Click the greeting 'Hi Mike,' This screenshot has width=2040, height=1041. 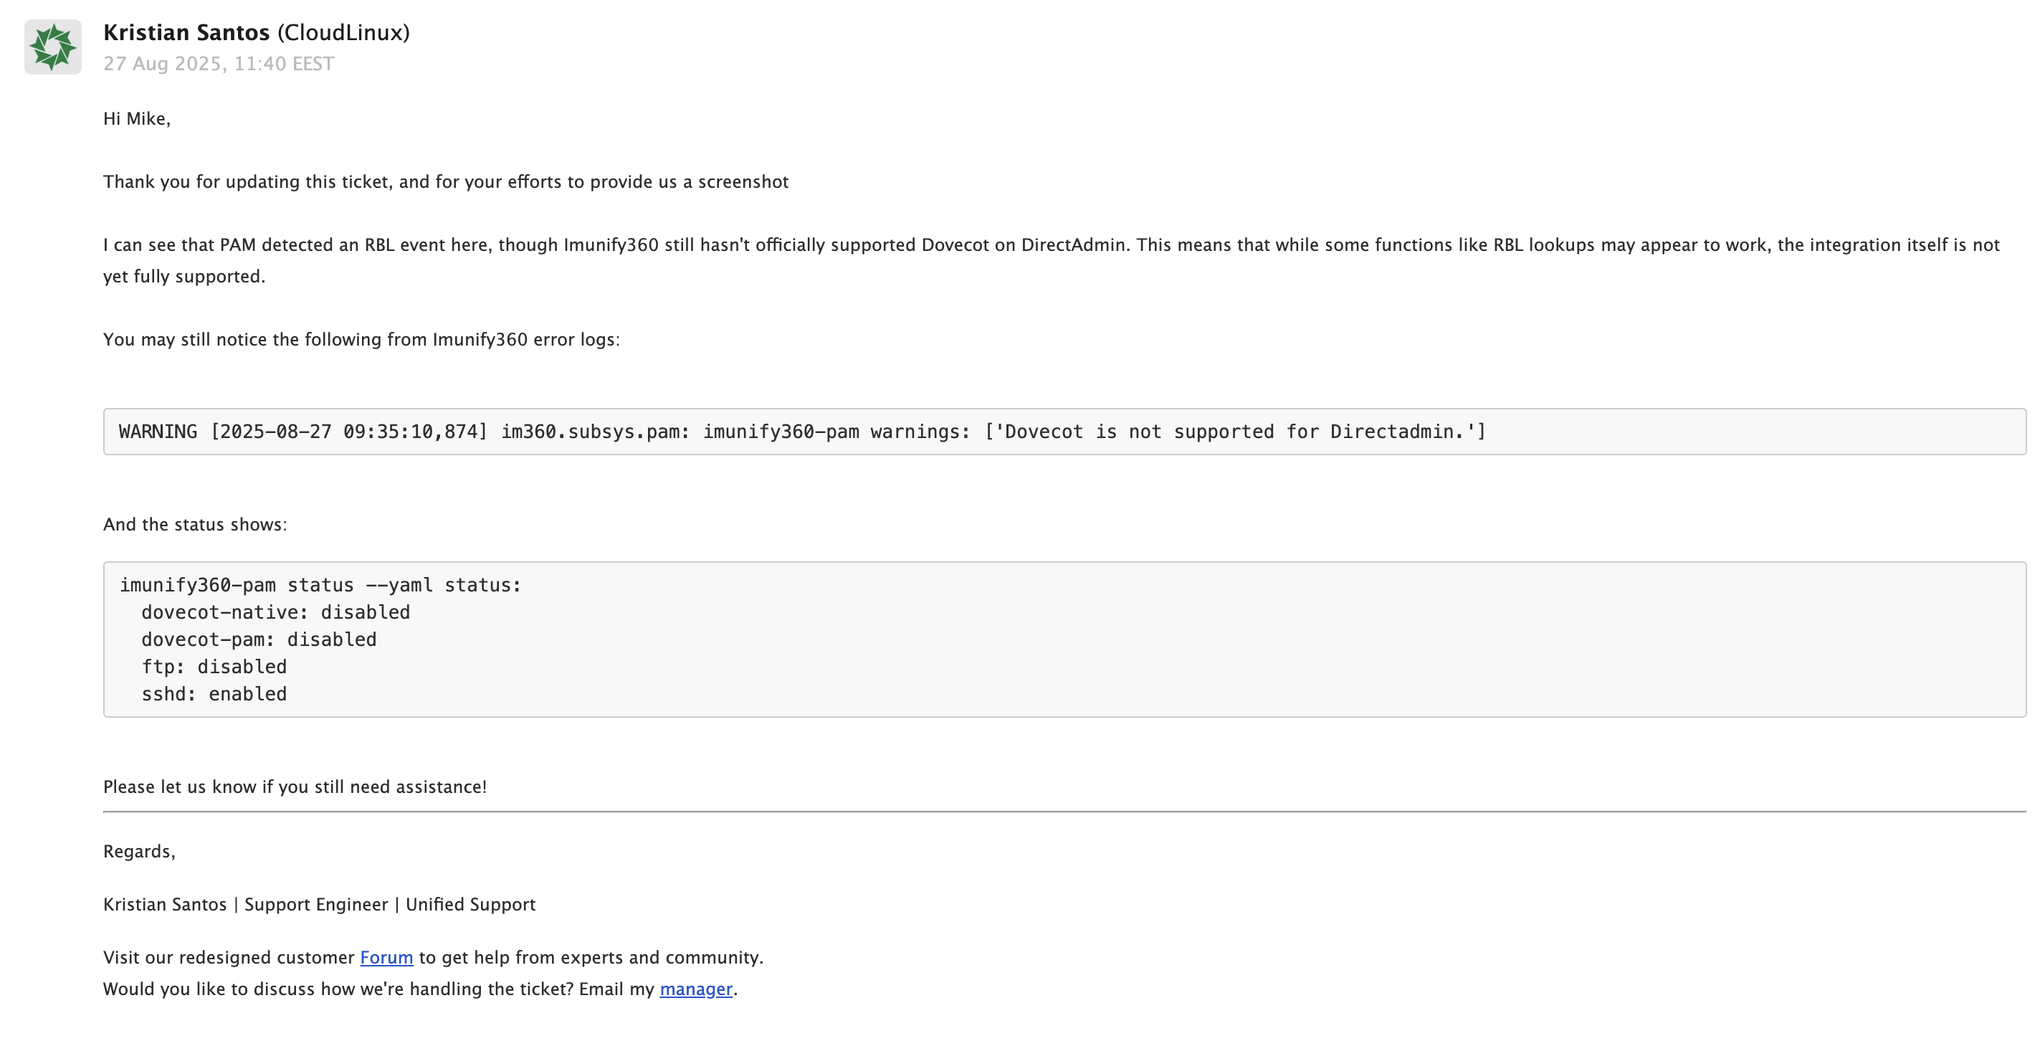(x=137, y=119)
